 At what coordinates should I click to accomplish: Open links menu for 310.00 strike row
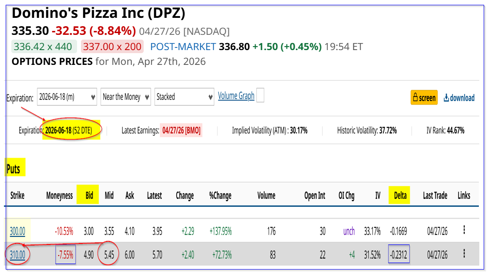pos(464,253)
